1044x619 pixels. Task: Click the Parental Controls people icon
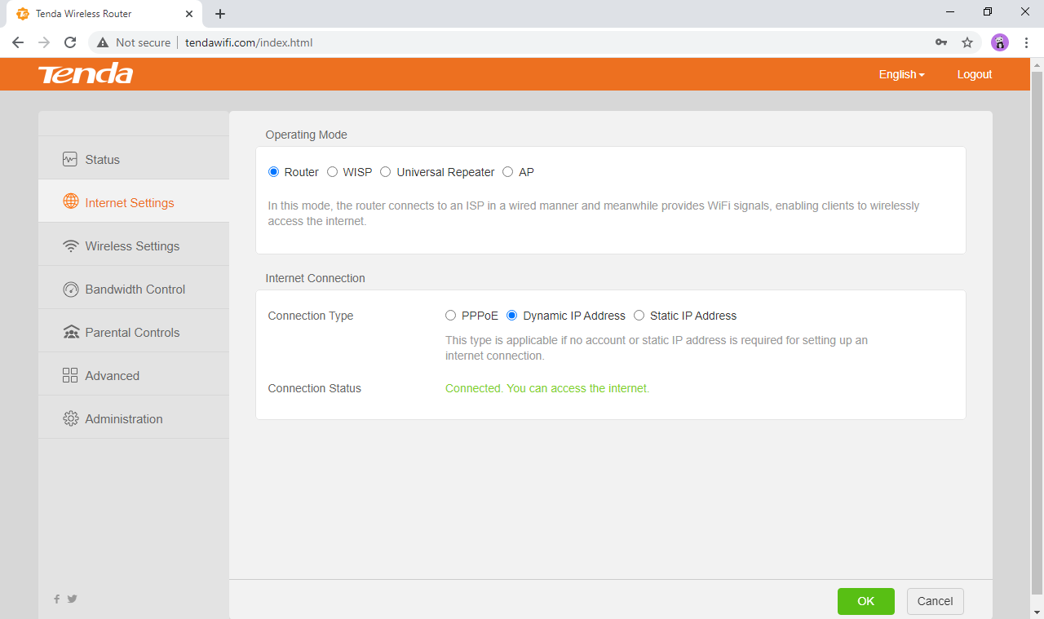(x=70, y=333)
